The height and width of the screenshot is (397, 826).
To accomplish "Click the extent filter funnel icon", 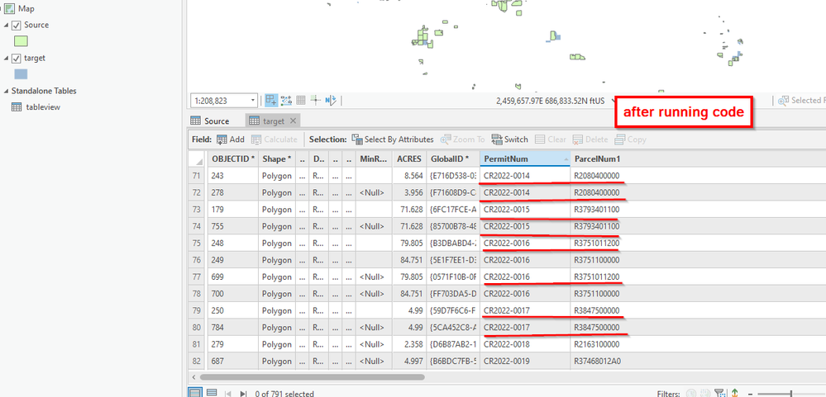I will [x=719, y=394].
